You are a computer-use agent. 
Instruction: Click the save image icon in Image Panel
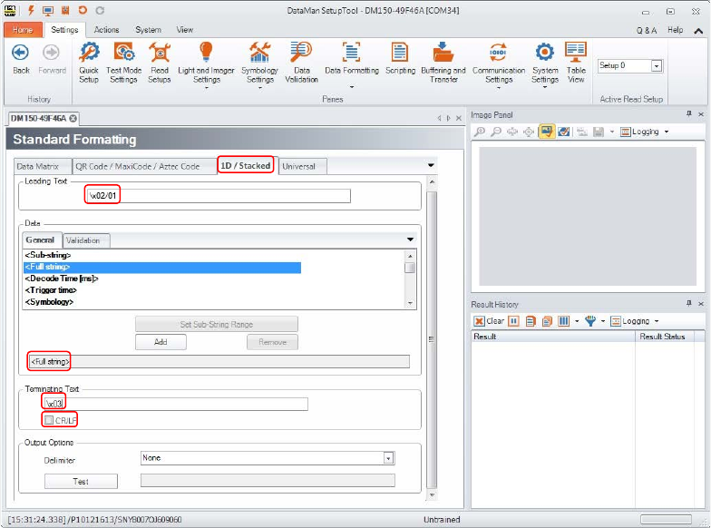[x=599, y=132]
